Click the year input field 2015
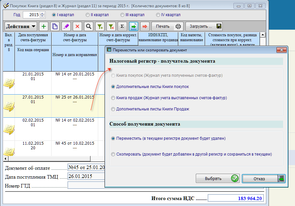 pos(32,15)
